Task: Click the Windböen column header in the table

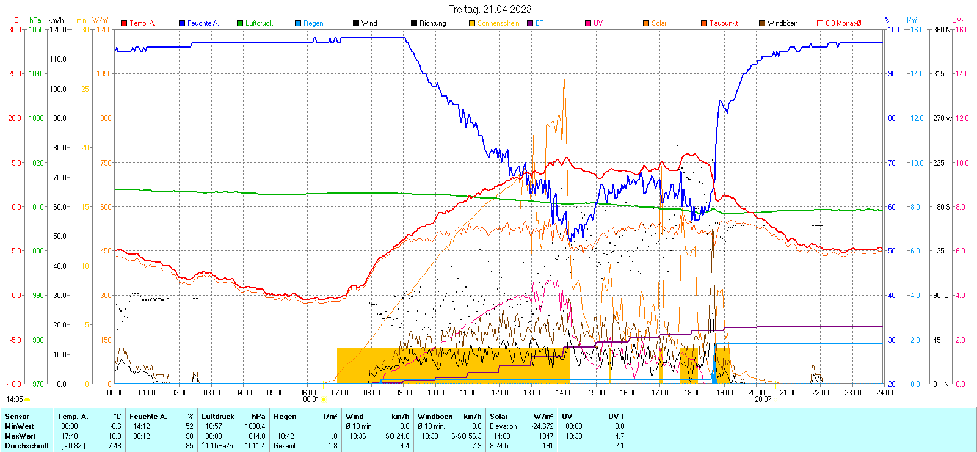Action: (435, 417)
